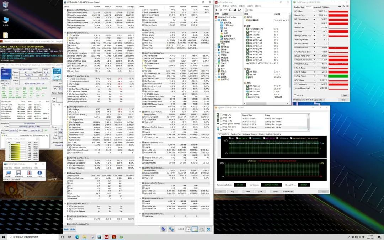
Task: Click the Summary icon in HWiNFO64
Action: [x=8, y=172]
